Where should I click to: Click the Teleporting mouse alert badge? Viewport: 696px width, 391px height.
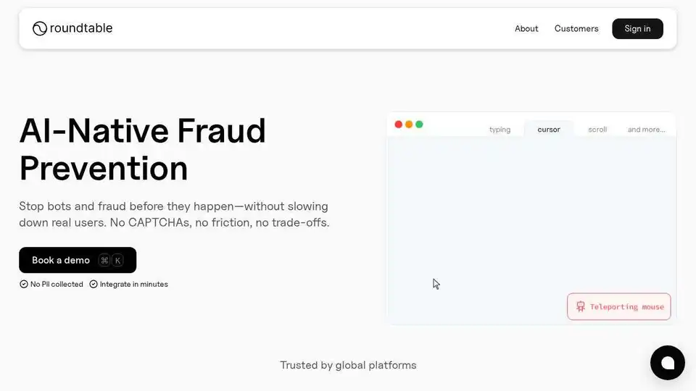click(618, 306)
